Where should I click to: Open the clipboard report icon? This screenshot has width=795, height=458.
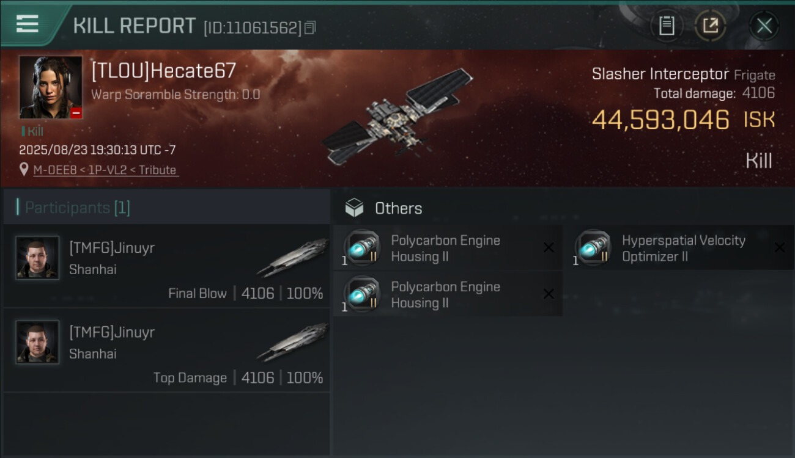(667, 26)
